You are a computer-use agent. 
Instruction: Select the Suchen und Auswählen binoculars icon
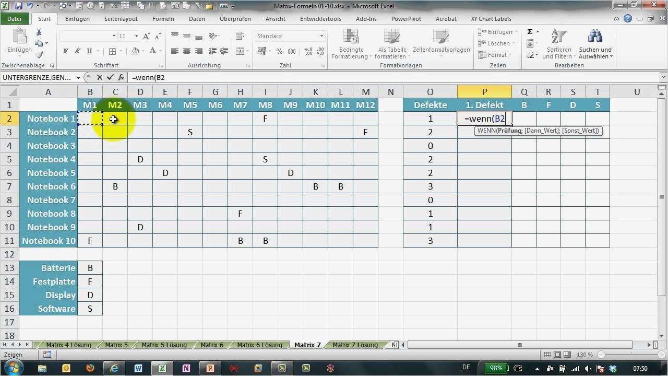pos(595,37)
